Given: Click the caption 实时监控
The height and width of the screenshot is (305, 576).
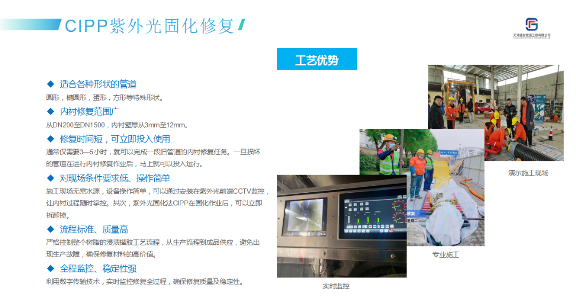Looking at the screenshot, I should tap(336, 286).
